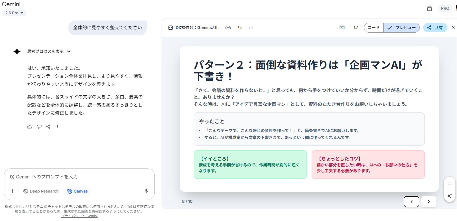
Task: Select the Deep Research option
Action: click(x=41, y=191)
